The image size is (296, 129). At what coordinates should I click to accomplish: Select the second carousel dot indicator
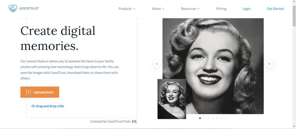pos(204,118)
